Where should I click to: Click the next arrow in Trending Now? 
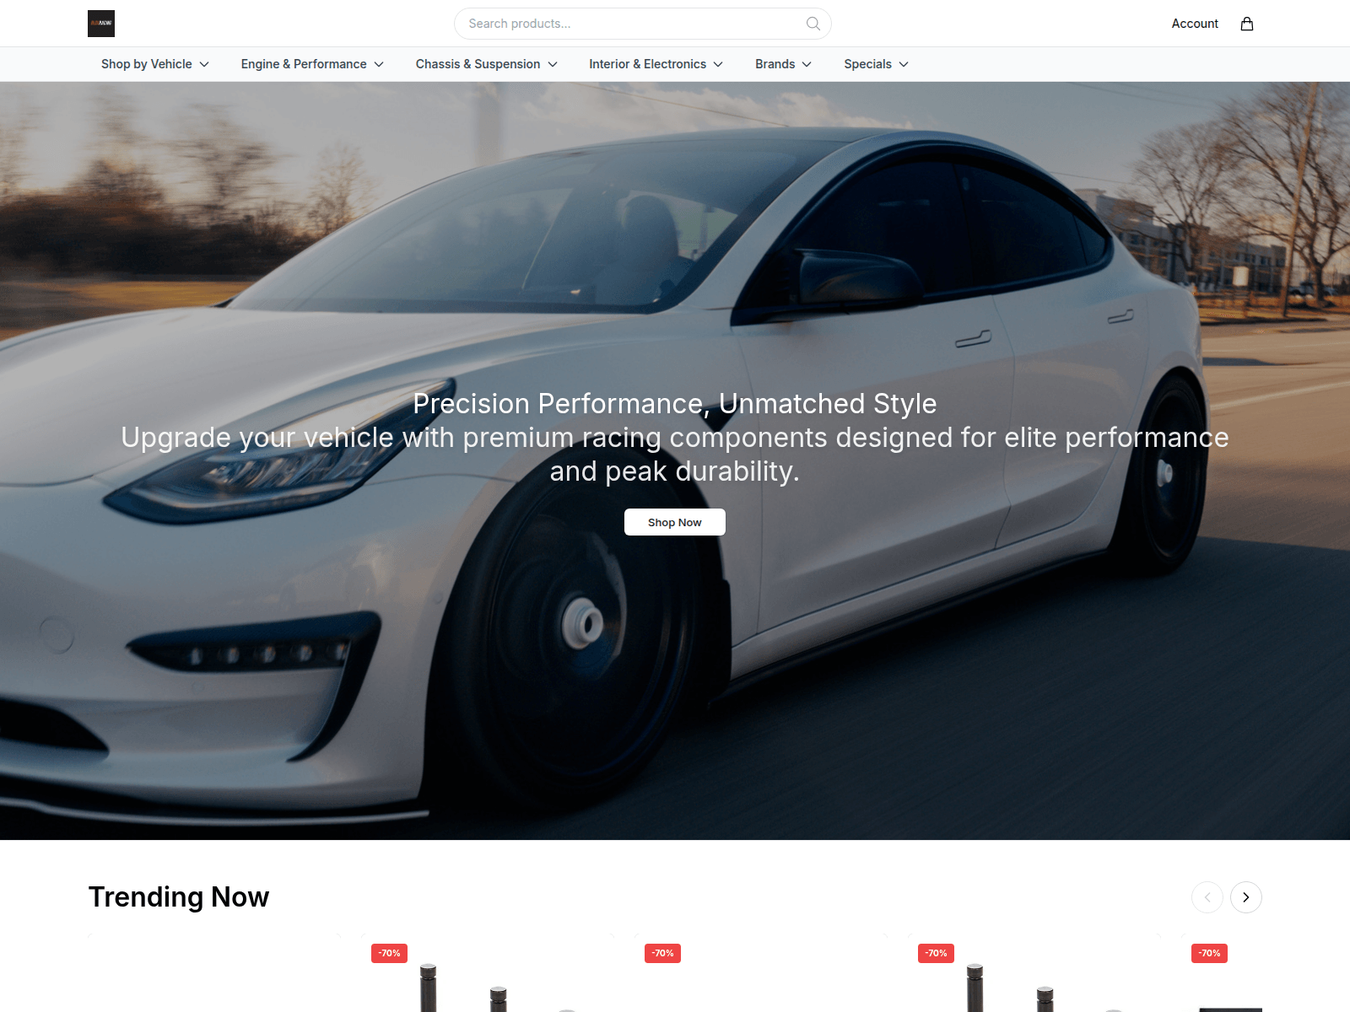point(1246,897)
